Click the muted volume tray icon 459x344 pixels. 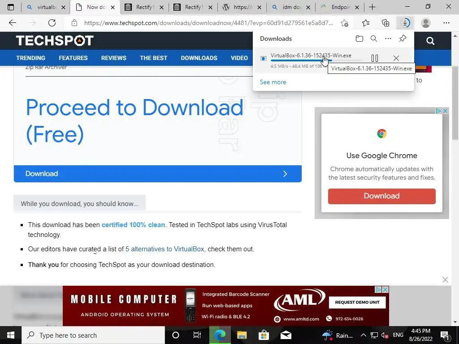(385, 335)
